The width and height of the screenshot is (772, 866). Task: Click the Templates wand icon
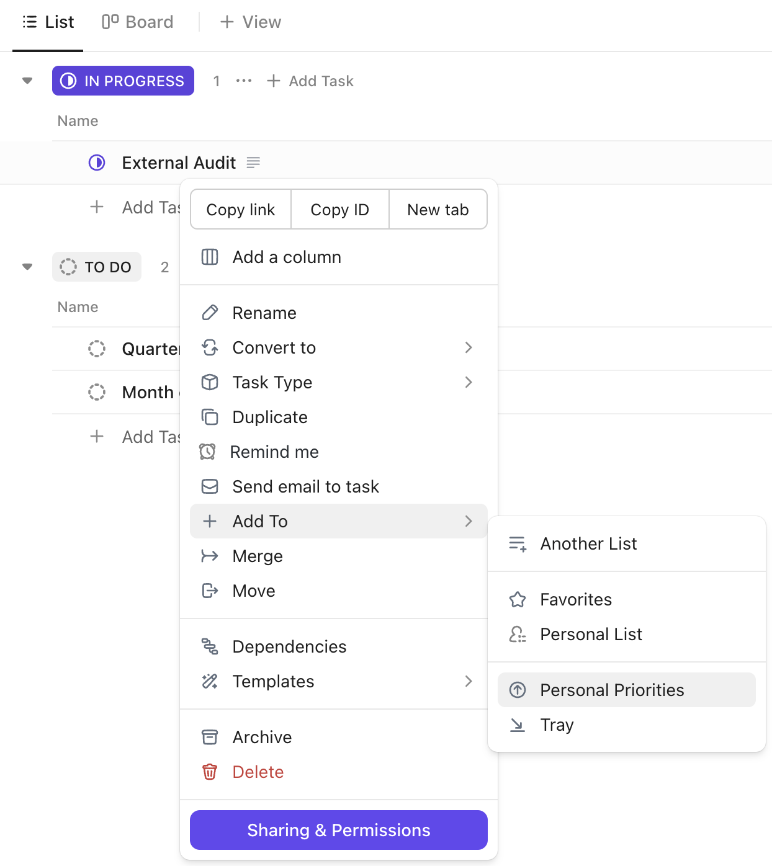click(210, 681)
